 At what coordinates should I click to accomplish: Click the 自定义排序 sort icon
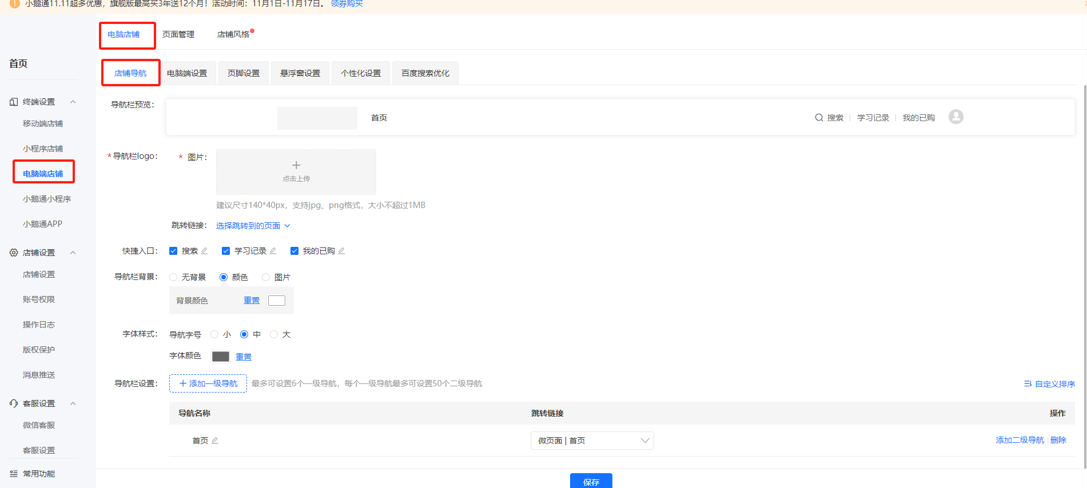pos(1028,384)
